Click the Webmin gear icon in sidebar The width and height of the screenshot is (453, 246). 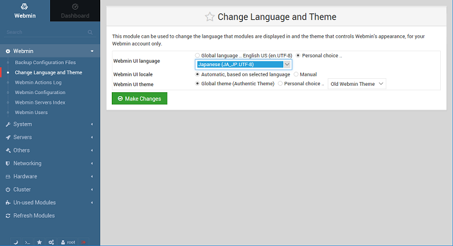(x=8, y=51)
